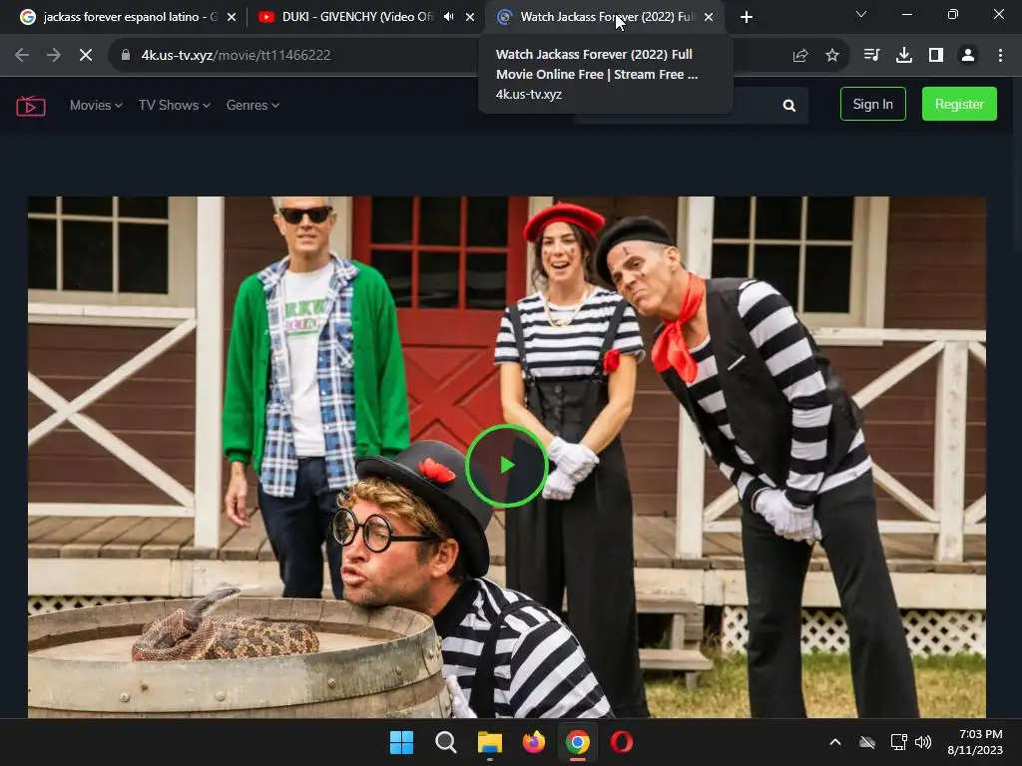Viewport: 1022px width, 766px height.
Task: Open the Genres dropdown menu
Action: pos(253,105)
